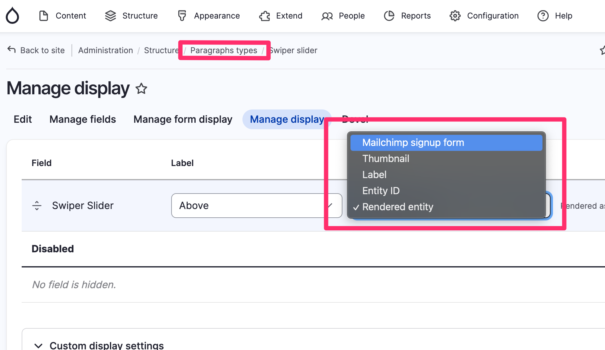Select Rendered entity with the checkmark
Viewport: 605px width, 350px height.
point(398,207)
